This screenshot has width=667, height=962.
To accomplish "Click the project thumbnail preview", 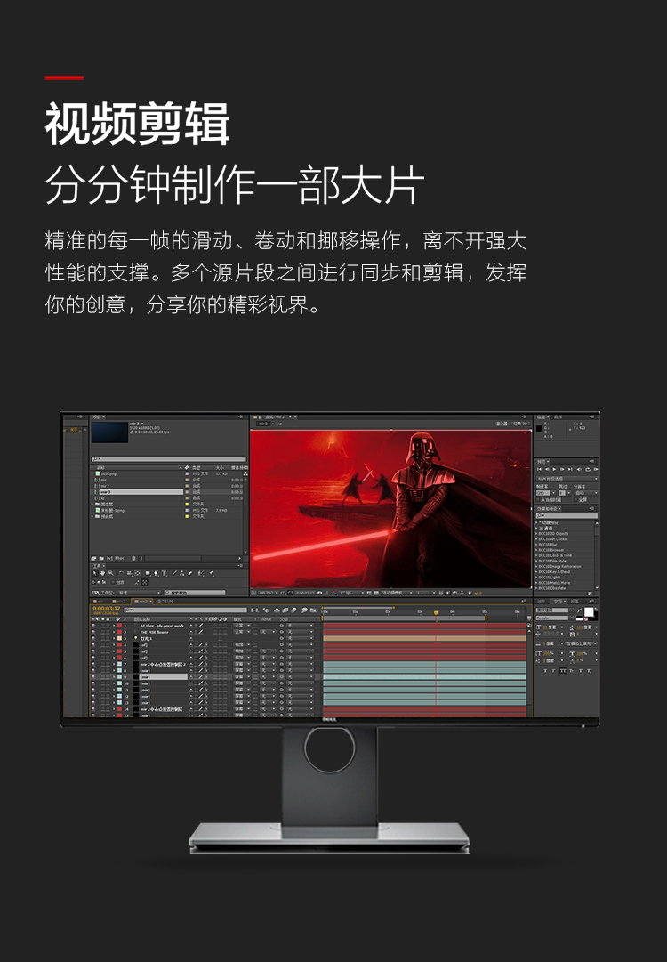I will (x=109, y=432).
